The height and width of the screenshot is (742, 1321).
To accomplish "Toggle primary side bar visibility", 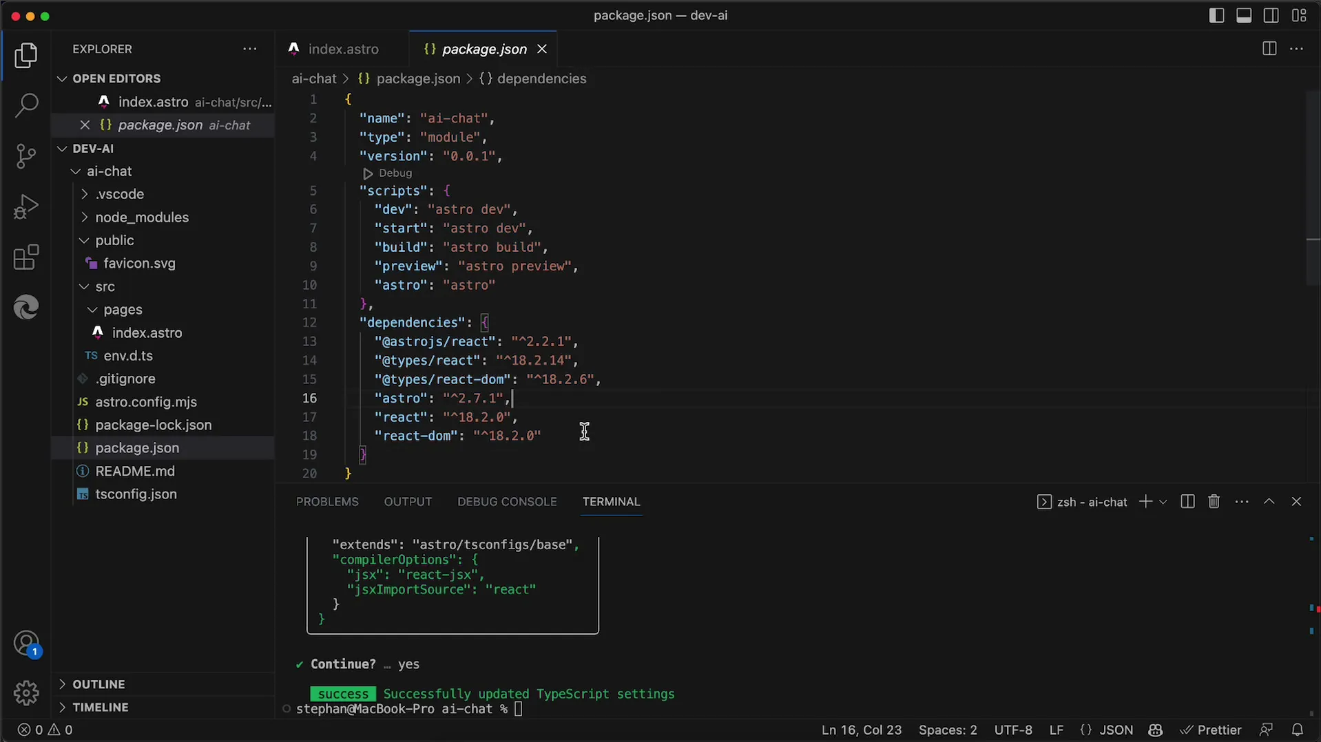I will pos(1216,15).
